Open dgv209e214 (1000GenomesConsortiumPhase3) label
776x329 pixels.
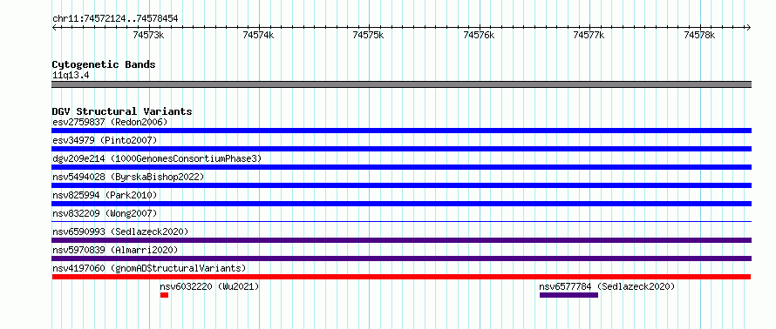(157, 158)
